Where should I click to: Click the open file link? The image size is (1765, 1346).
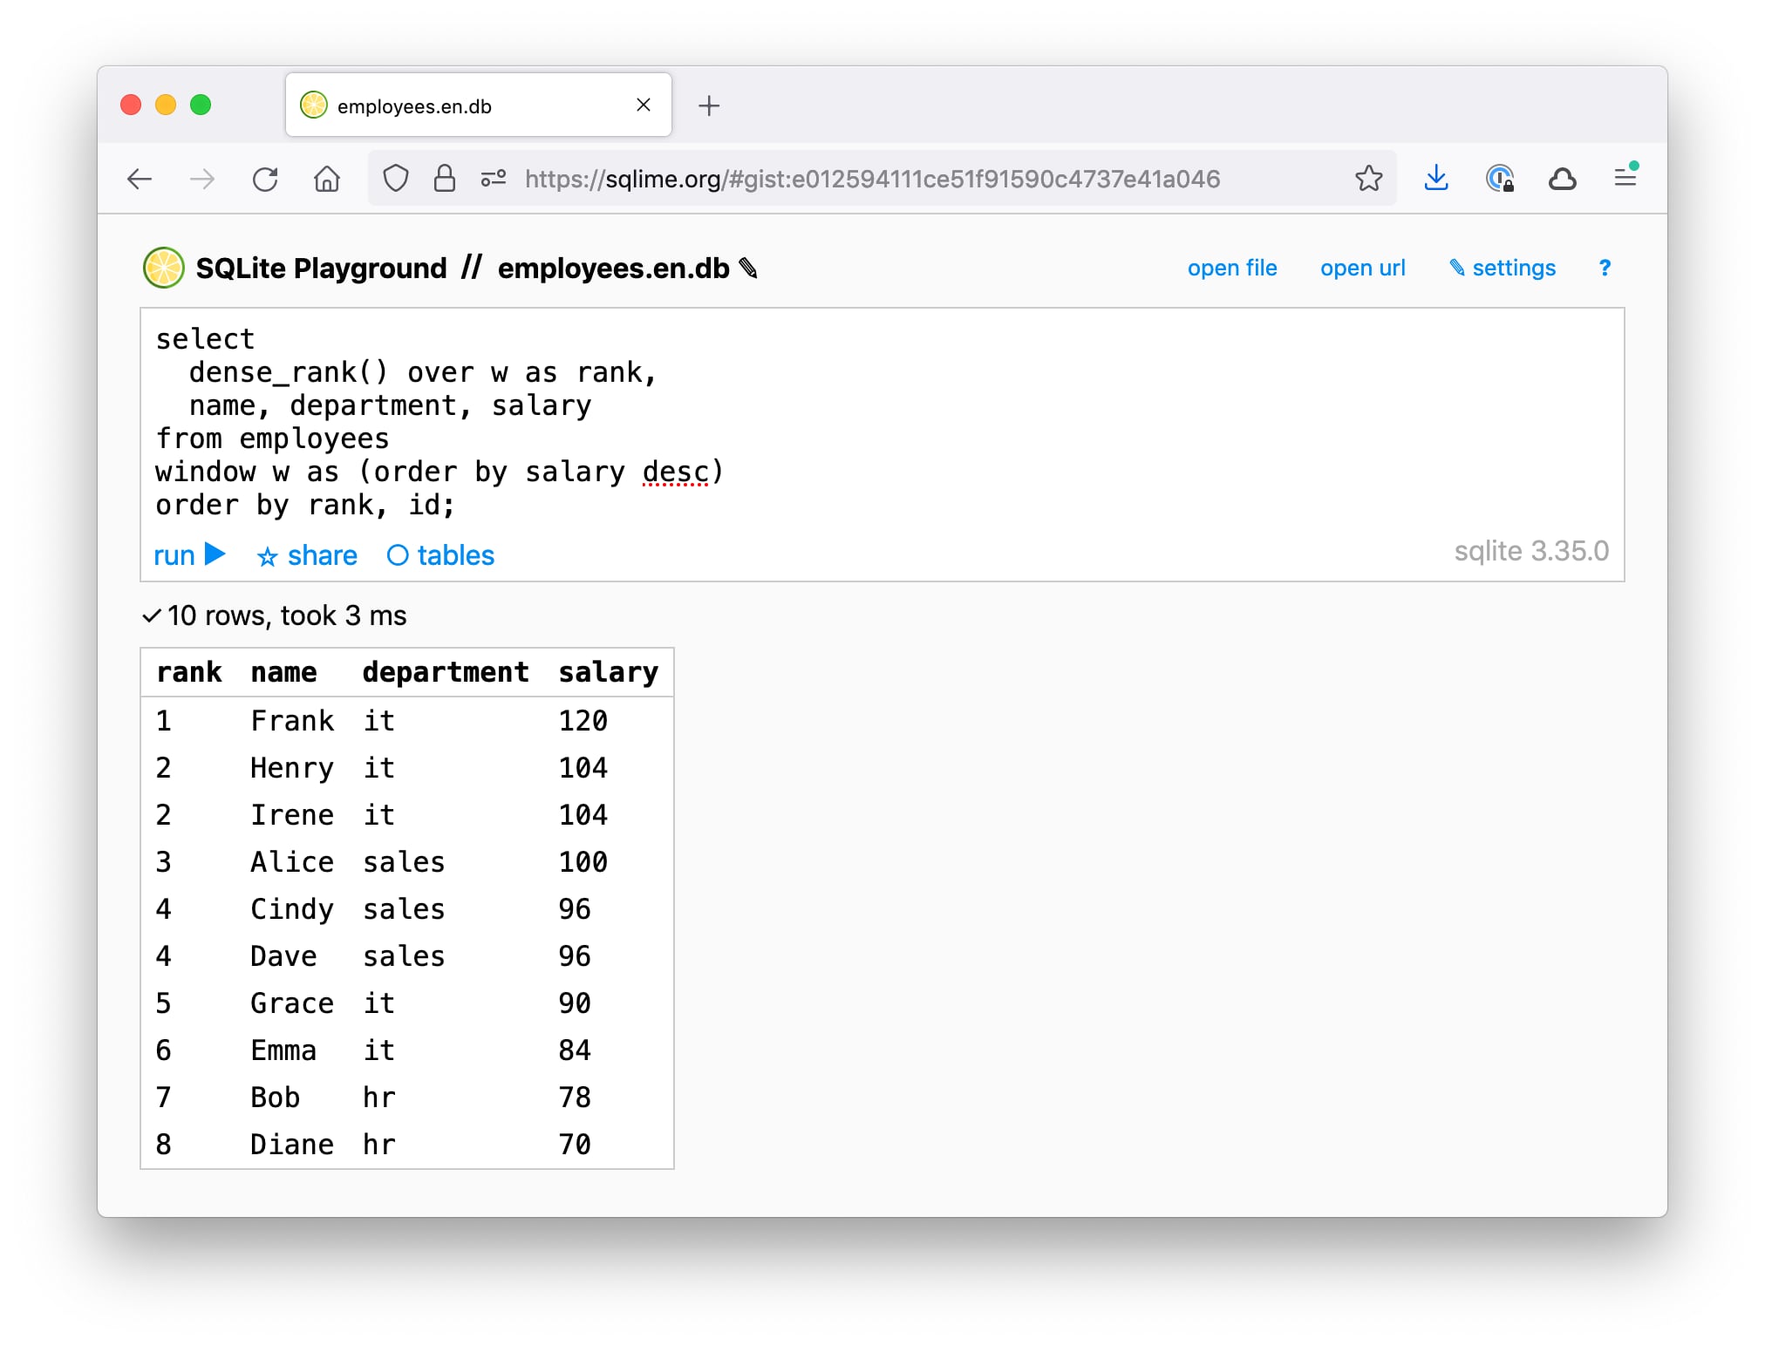[1231, 268]
